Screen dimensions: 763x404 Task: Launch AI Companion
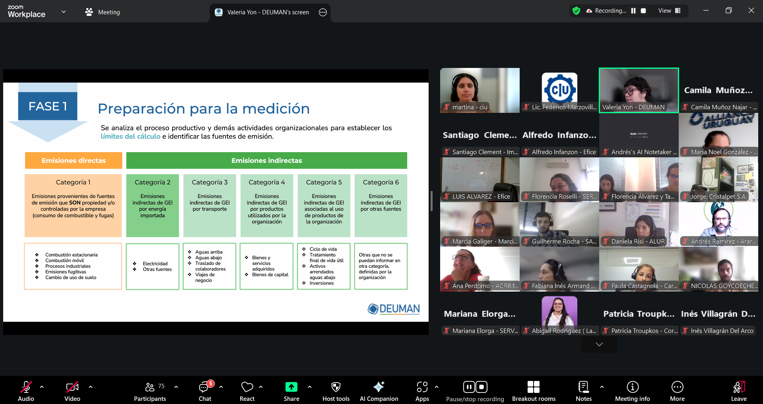[x=379, y=391]
